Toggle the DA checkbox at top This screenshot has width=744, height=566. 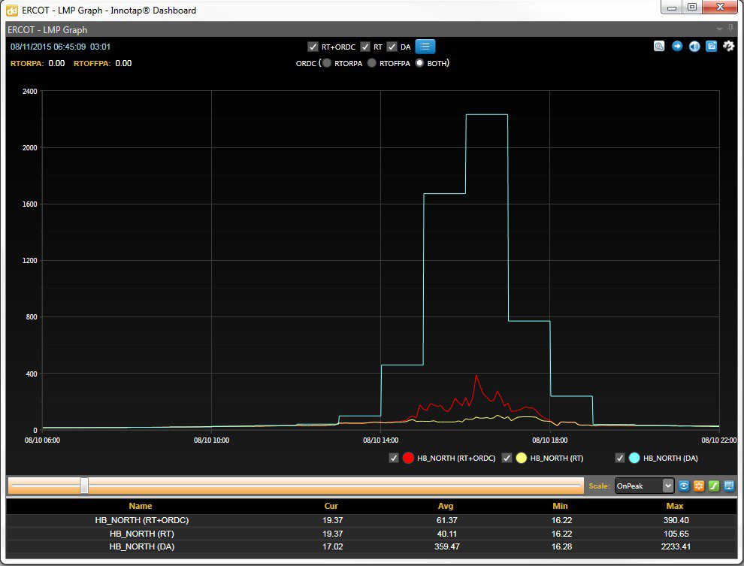pyautogui.click(x=392, y=47)
